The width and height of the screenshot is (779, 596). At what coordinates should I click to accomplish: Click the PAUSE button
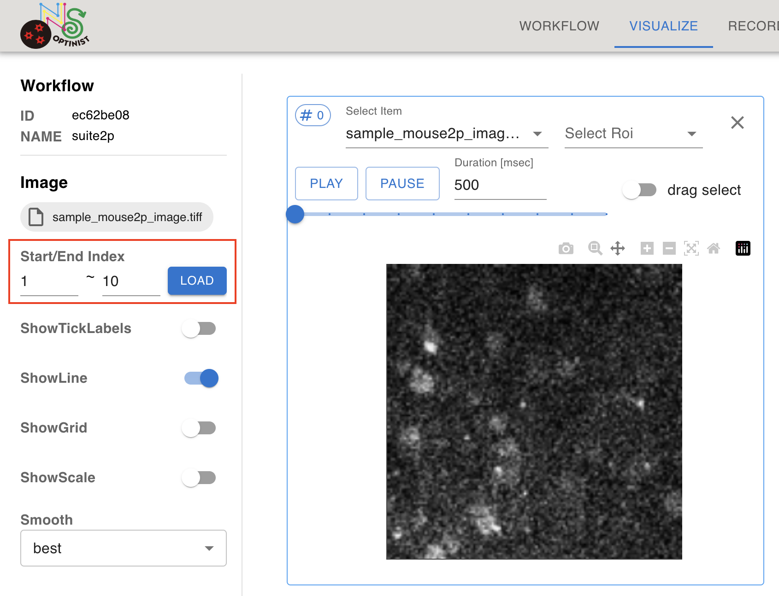pyautogui.click(x=402, y=183)
